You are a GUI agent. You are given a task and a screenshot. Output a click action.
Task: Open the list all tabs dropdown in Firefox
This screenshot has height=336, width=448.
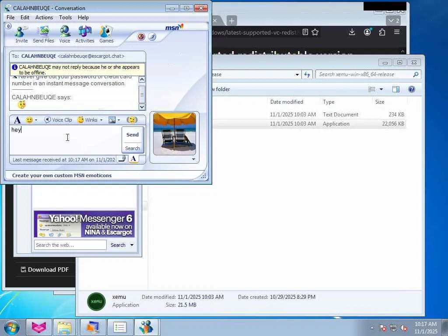pos(394,21)
